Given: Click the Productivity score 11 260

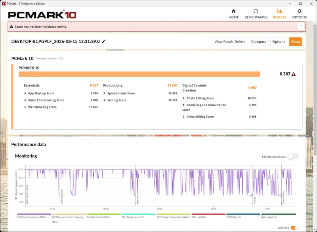Looking at the screenshot, I should pos(172,85).
